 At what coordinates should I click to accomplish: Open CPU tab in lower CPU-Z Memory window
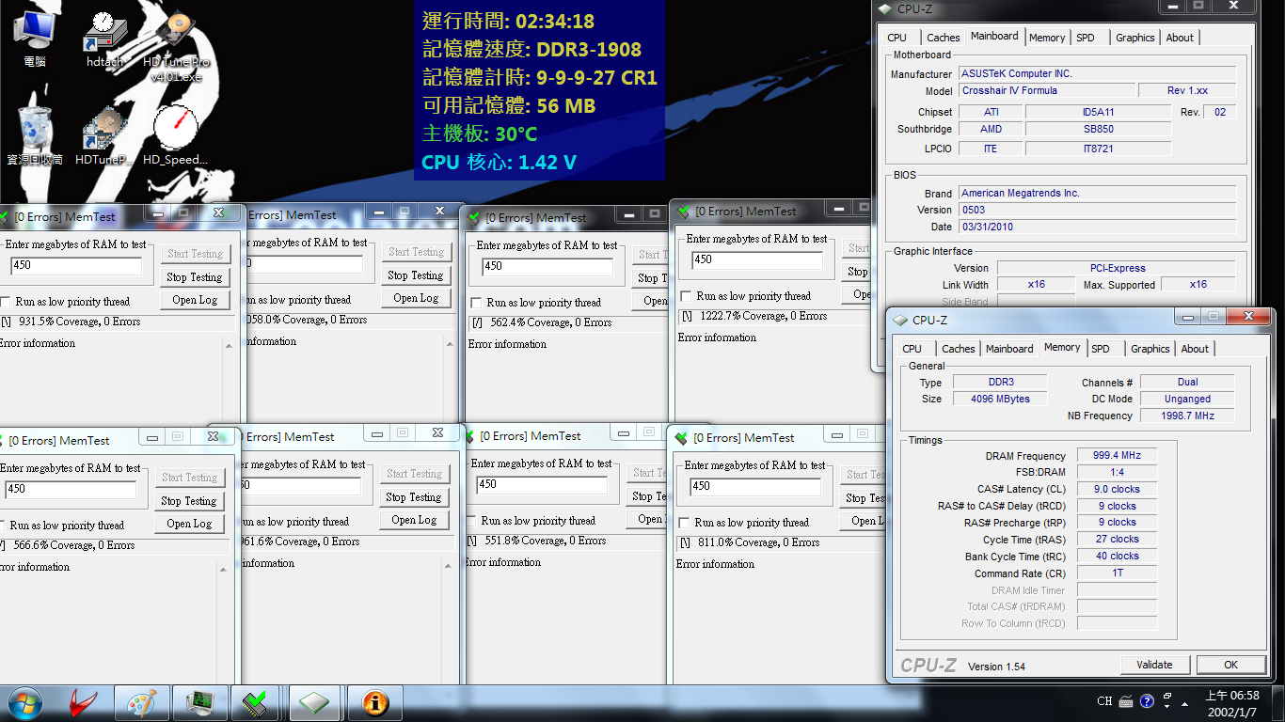[x=912, y=349]
